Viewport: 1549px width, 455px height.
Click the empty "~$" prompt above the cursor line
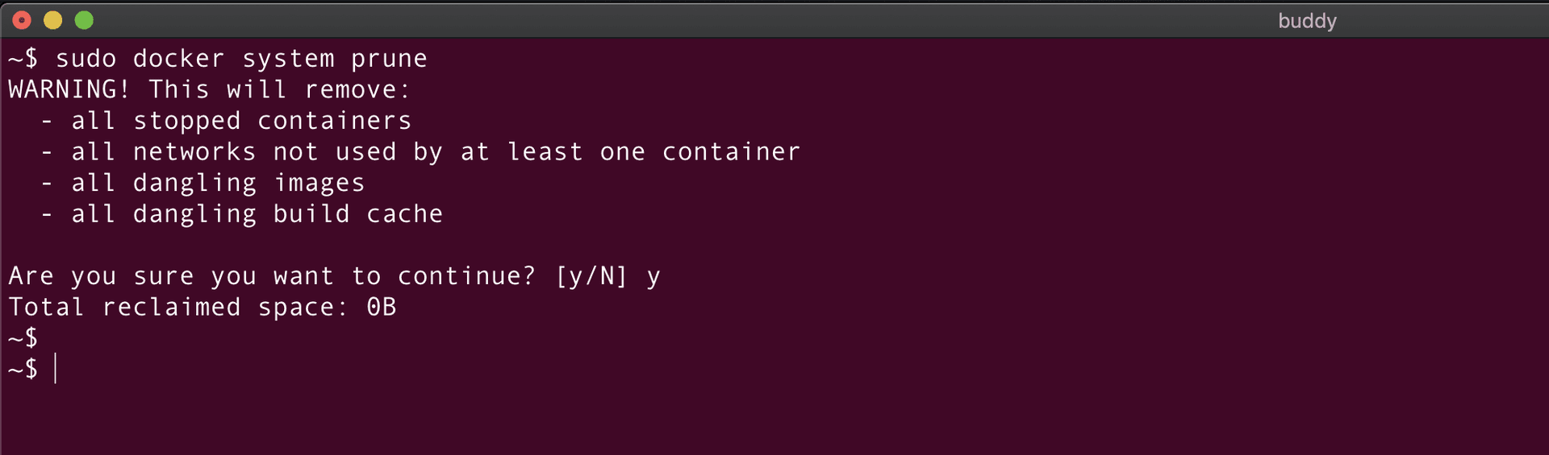point(23,338)
